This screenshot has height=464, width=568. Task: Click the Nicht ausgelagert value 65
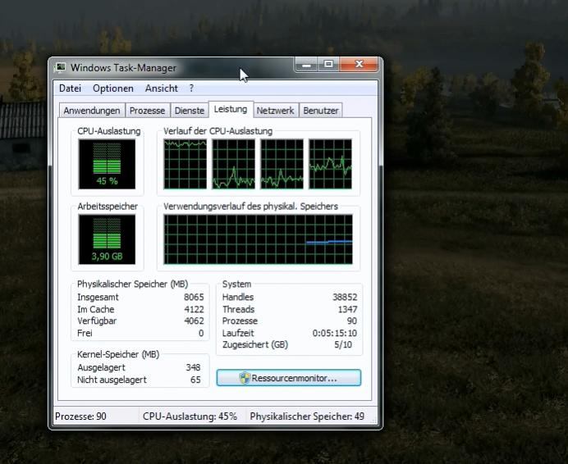[195, 380]
